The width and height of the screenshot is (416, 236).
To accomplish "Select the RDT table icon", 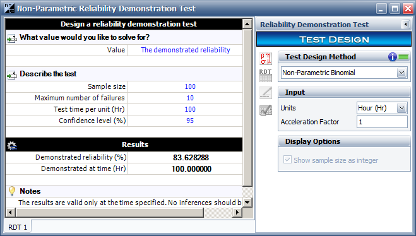I will 266,76.
